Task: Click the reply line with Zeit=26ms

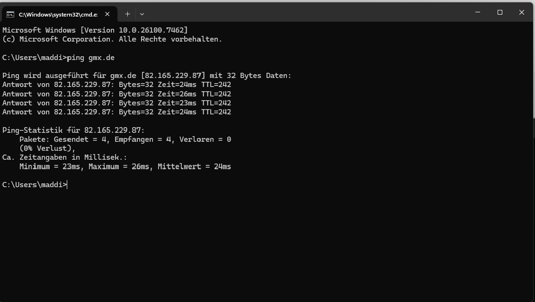Action: tap(116, 94)
